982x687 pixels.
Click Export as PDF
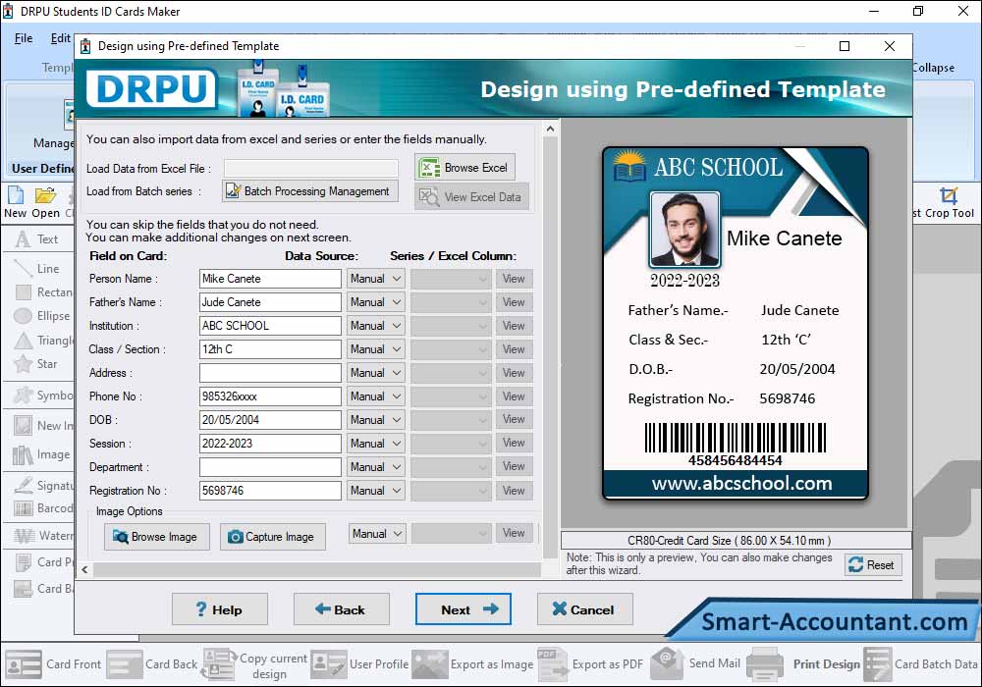[590, 663]
